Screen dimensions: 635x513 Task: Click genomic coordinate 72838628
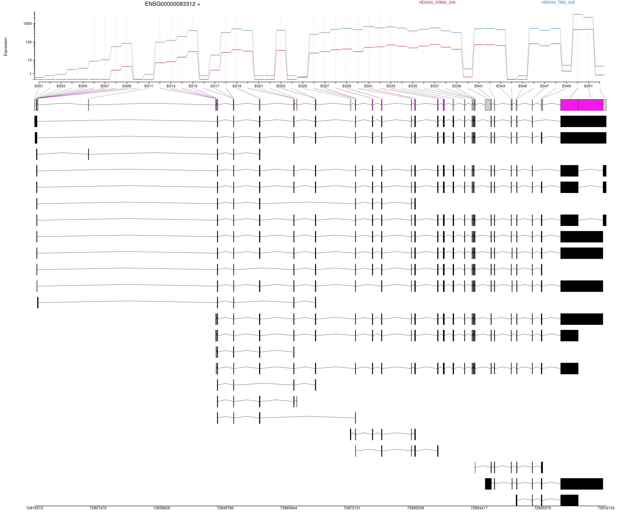point(162,508)
